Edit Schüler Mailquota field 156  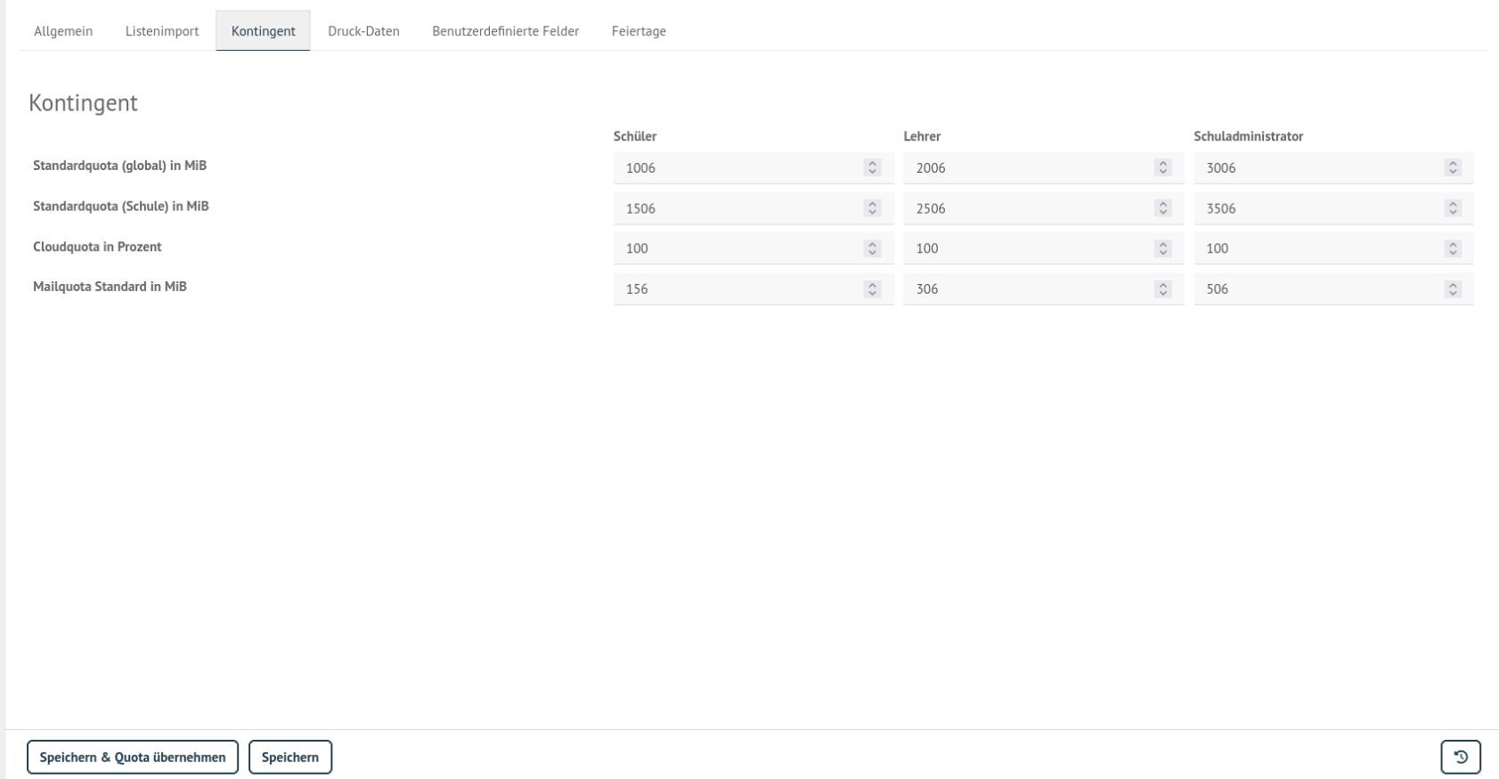[x=754, y=288]
